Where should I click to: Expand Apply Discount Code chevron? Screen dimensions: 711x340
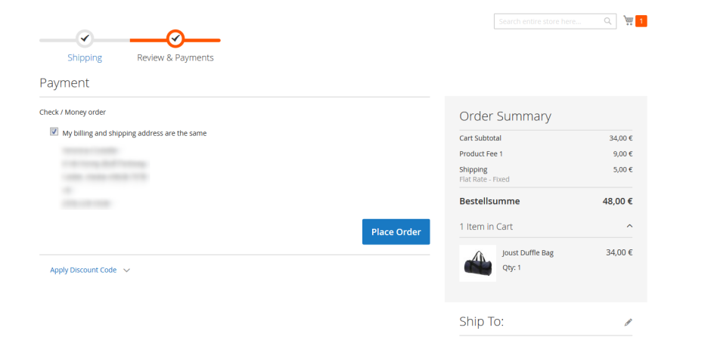coord(127,270)
